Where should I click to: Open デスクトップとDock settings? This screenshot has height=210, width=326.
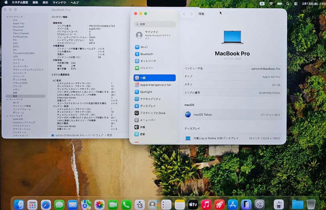pyautogui.click(x=152, y=113)
